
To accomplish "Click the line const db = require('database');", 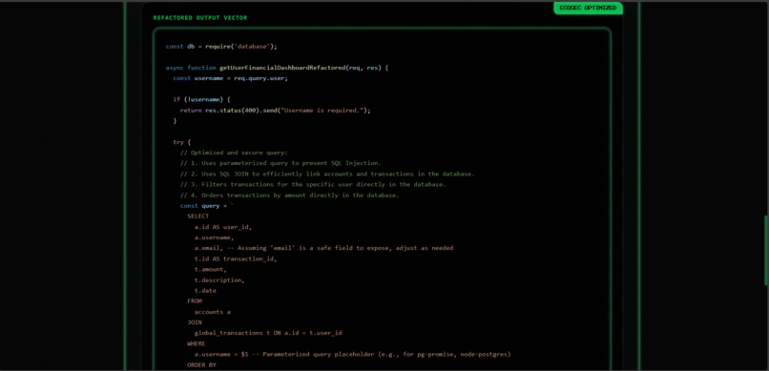I will point(221,47).
